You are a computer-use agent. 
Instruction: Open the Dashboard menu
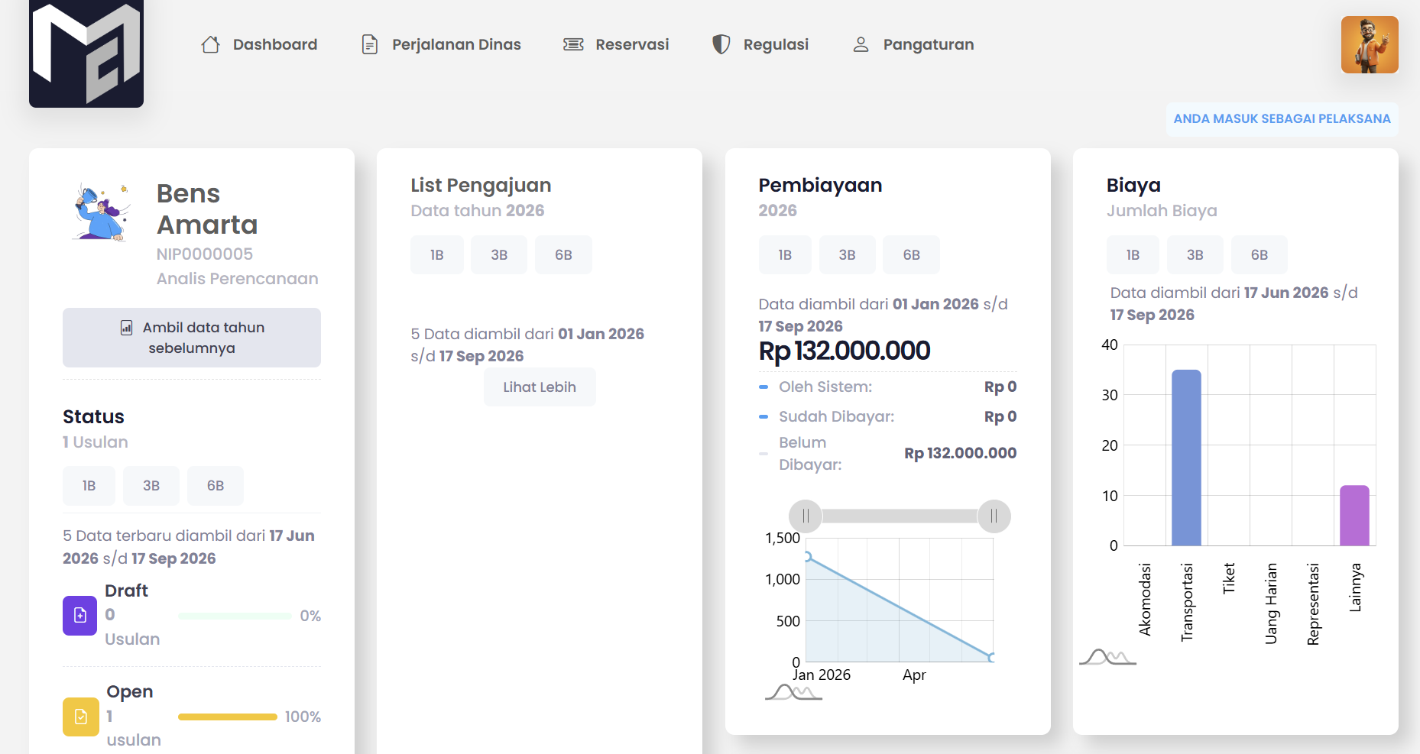[259, 44]
